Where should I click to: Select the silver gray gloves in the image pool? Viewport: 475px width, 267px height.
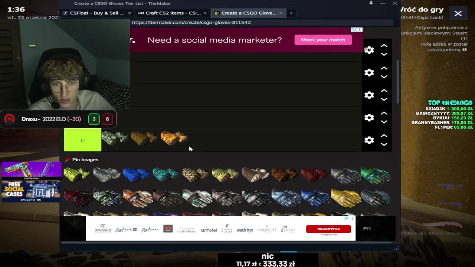107,174
